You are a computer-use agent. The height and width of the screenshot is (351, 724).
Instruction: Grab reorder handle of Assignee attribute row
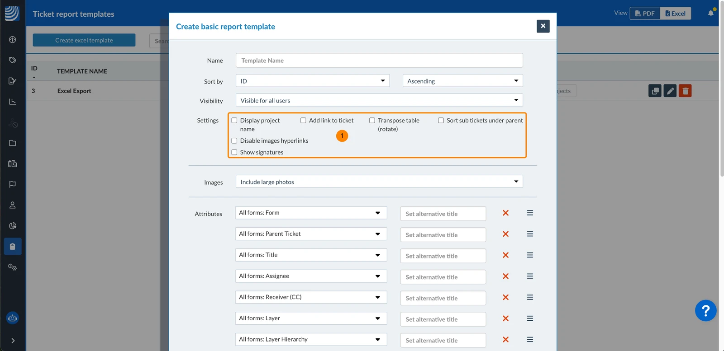(x=530, y=276)
